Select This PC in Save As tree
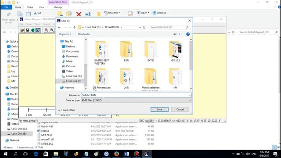The width and height of the screenshot is (281, 158). pos(68,41)
